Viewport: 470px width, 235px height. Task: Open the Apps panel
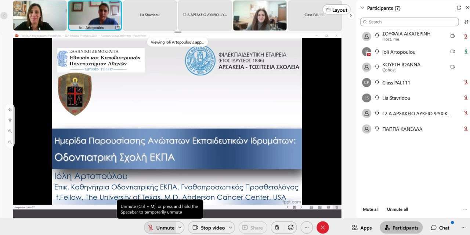[x=362, y=228]
